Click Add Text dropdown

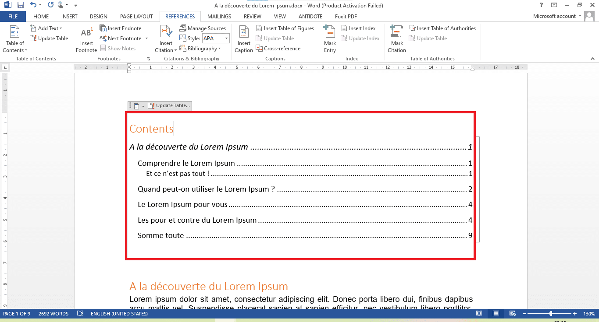tap(46, 28)
